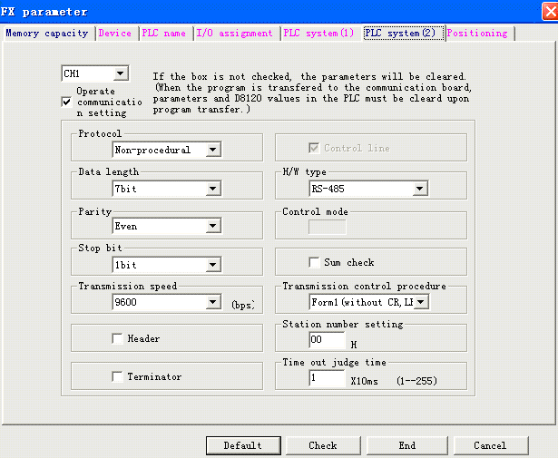Switch to the Device tab
This screenshot has width=558, height=458.
click(115, 34)
